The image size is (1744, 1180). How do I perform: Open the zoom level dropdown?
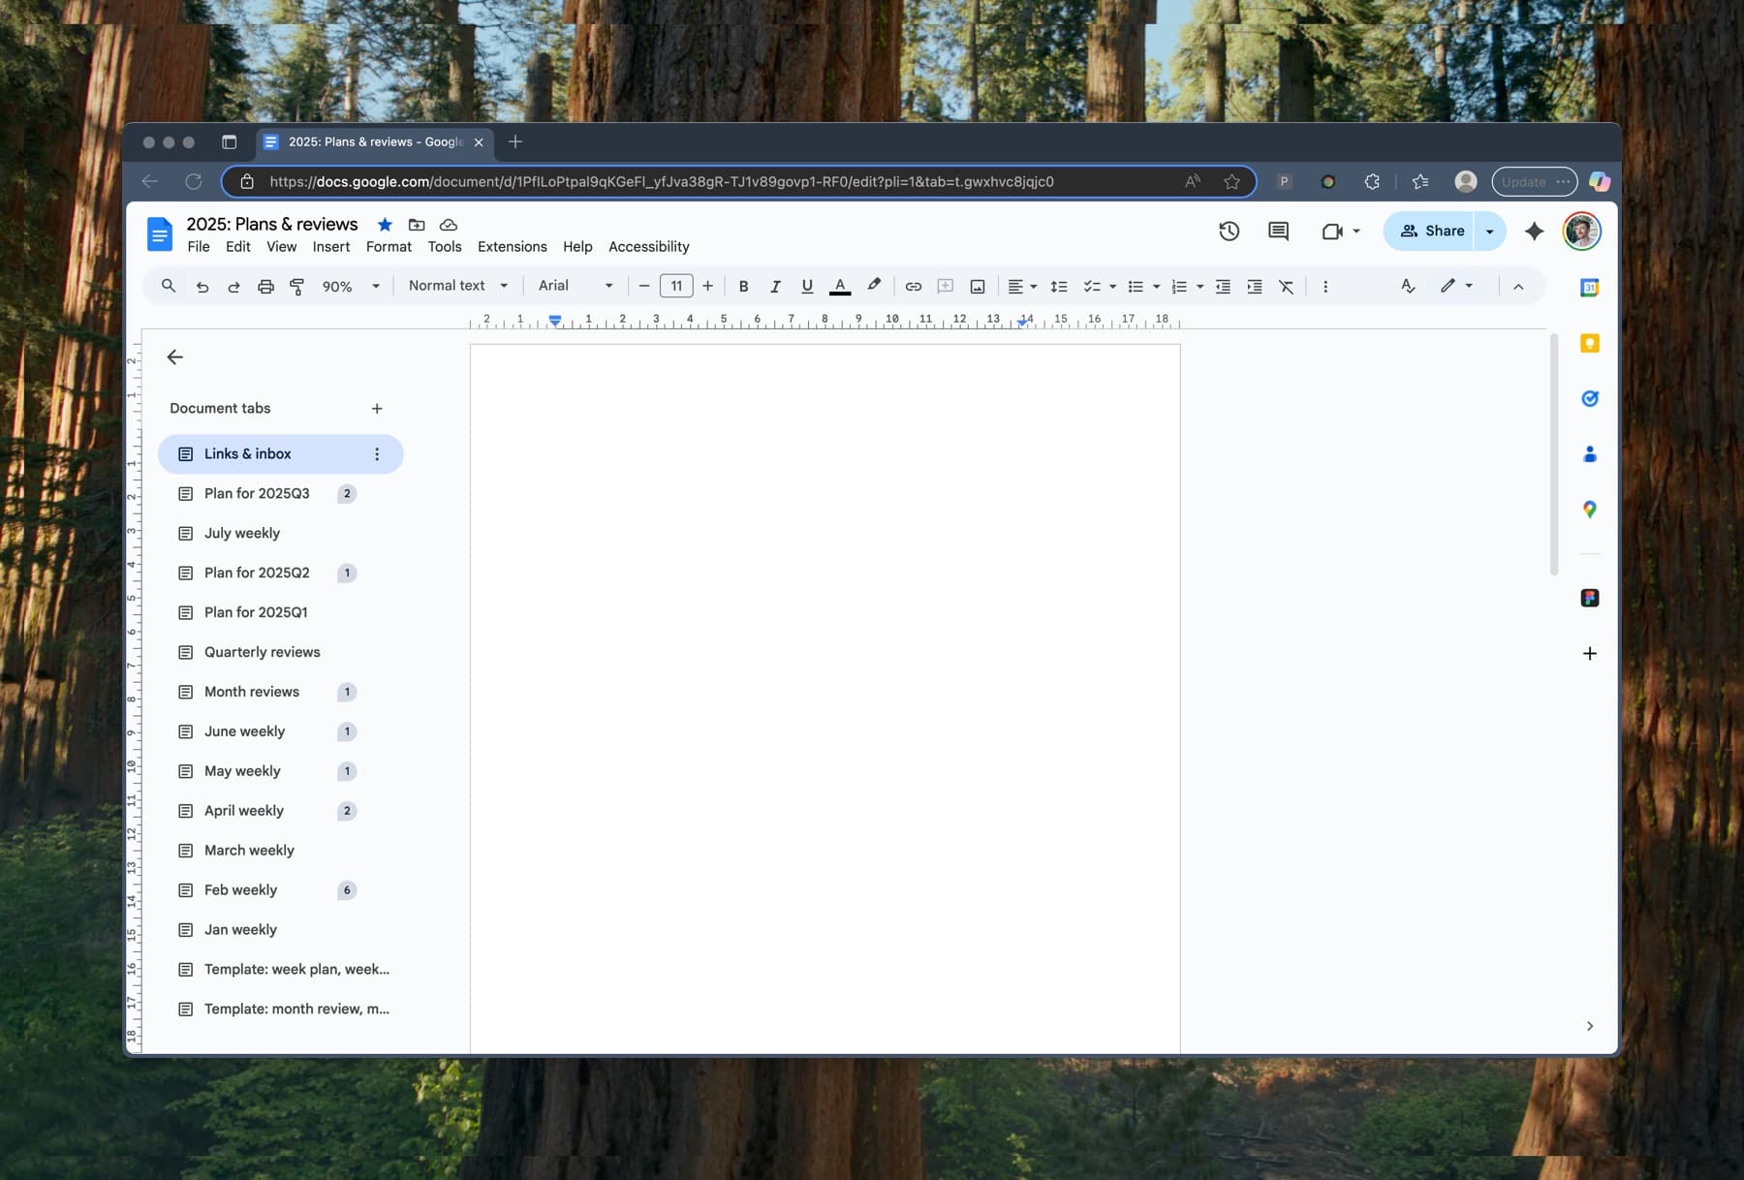click(x=351, y=286)
